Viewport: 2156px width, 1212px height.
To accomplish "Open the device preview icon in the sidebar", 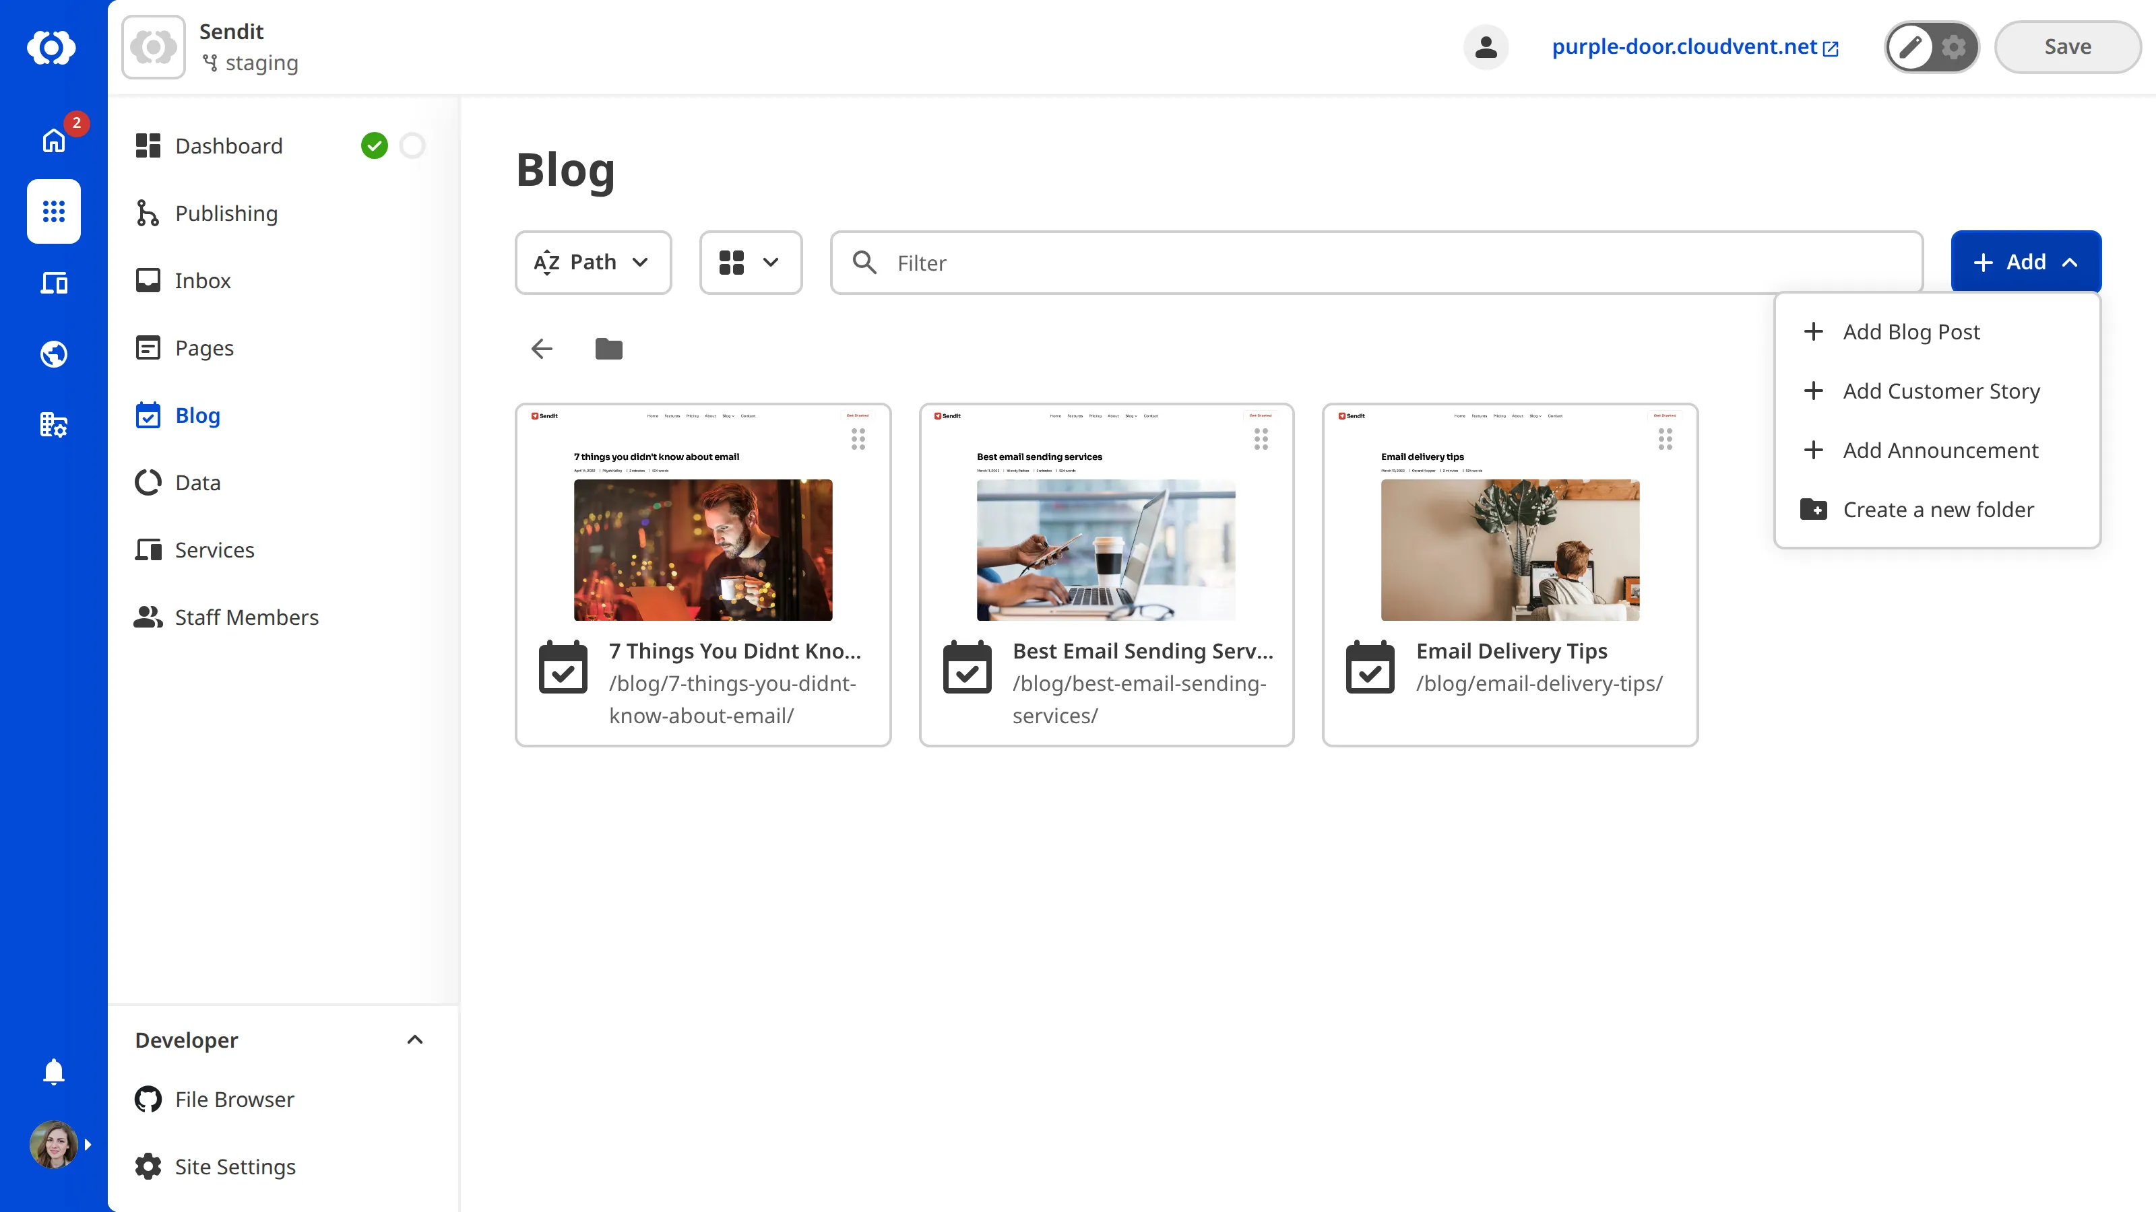I will pyautogui.click(x=53, y=283).
